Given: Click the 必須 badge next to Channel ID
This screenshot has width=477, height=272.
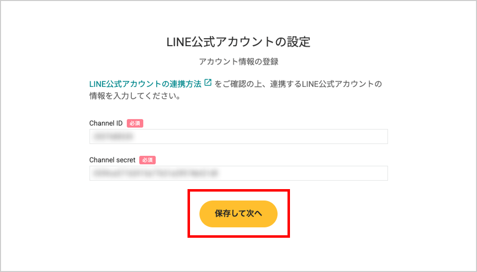Looking at the screenshot, I should (x=135, y=123).
